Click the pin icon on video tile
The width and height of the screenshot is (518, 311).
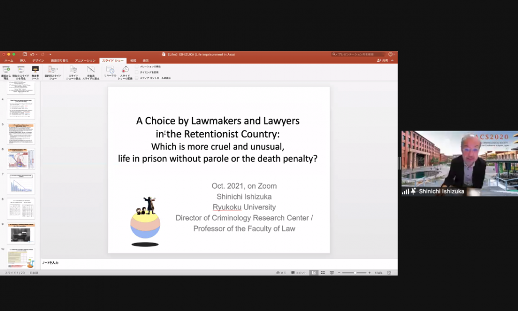[413, 191]
